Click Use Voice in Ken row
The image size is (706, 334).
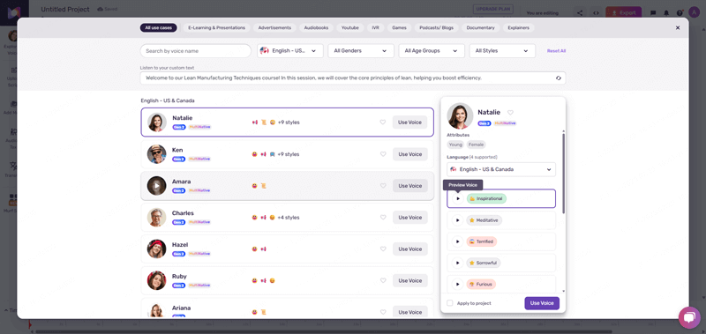pyautogui.click(x=409, y=154)
